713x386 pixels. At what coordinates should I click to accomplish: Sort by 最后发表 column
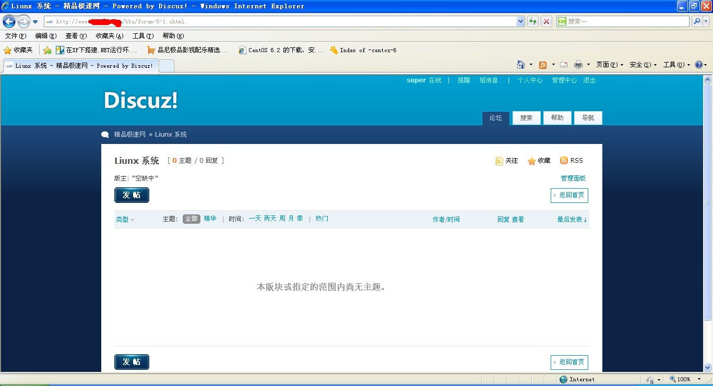click(x=572, y=220)
